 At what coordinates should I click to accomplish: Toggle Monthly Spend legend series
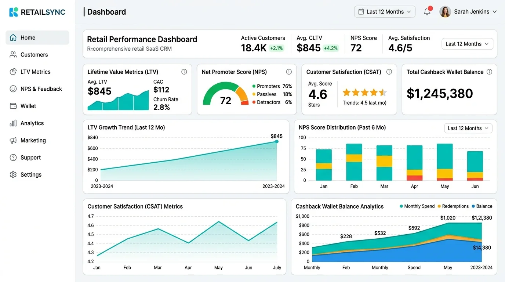tap(417, 206)
